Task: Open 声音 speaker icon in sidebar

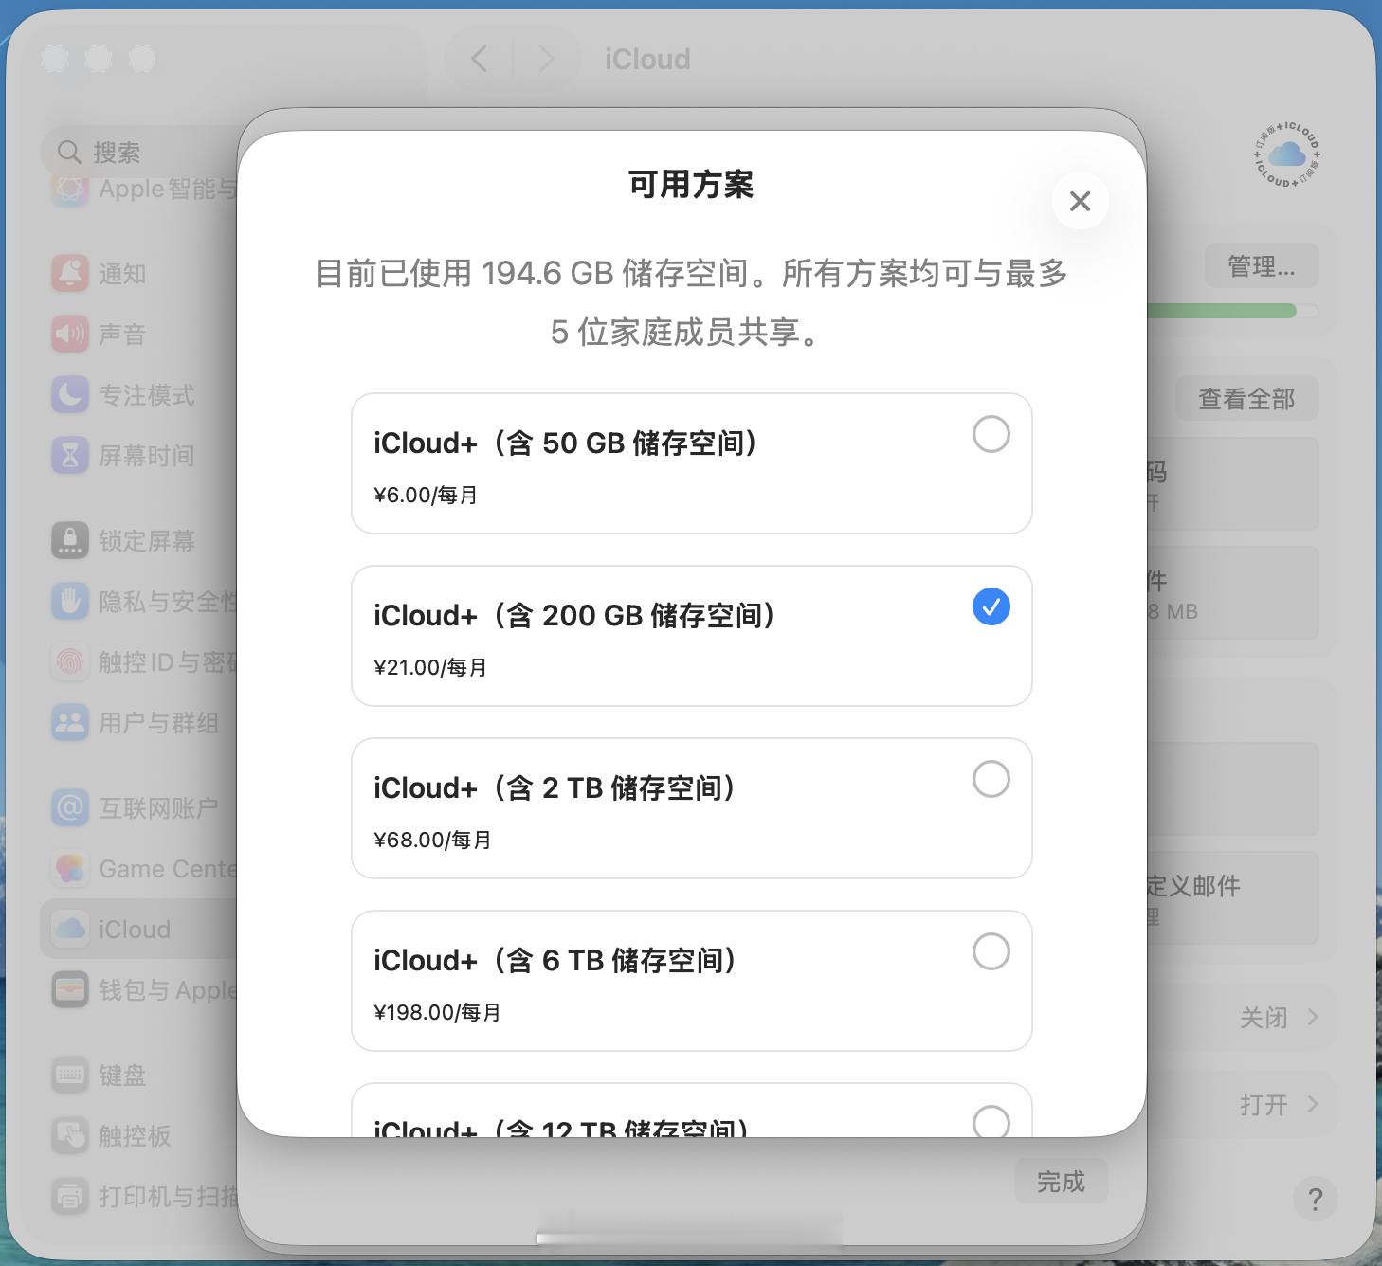Action: pos(70,335)
